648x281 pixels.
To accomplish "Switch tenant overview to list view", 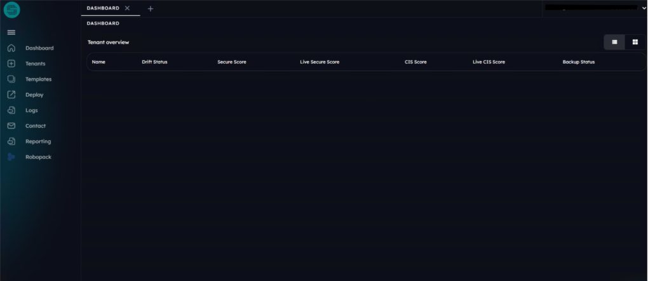I will click(614, 42).
